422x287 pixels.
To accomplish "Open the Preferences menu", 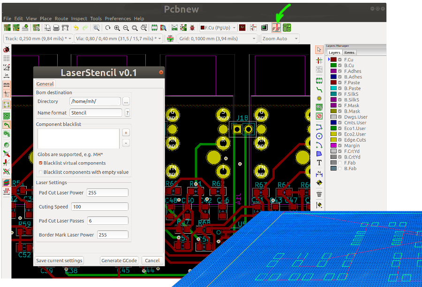I will (x=118, y=19).
